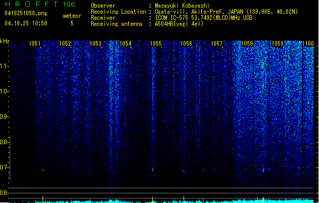Click the 1100 time label
This screenshot has width=319, height=203.
point(308,44)
